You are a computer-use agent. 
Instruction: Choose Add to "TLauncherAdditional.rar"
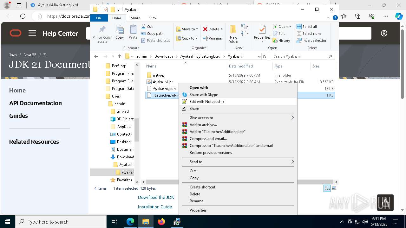pos(238,132)
